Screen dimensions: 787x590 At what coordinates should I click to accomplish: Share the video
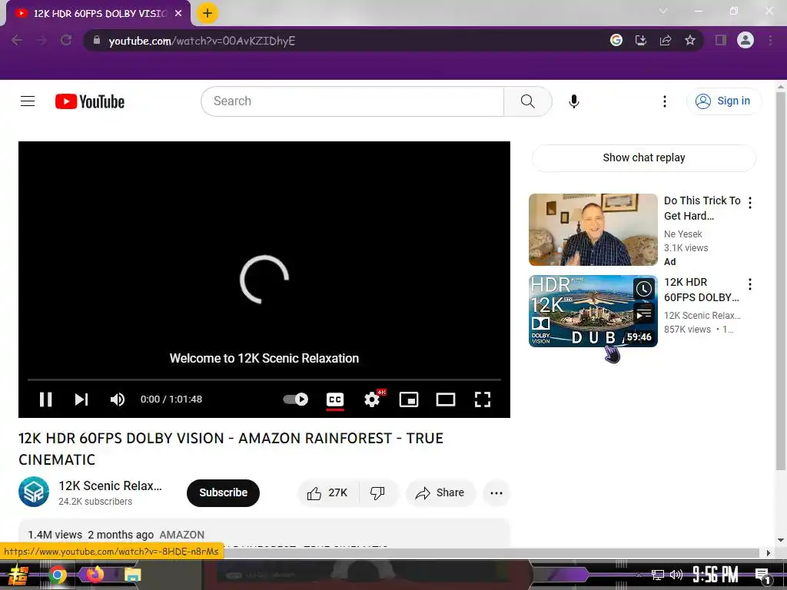pyautogui.click(x=440, y=492)
